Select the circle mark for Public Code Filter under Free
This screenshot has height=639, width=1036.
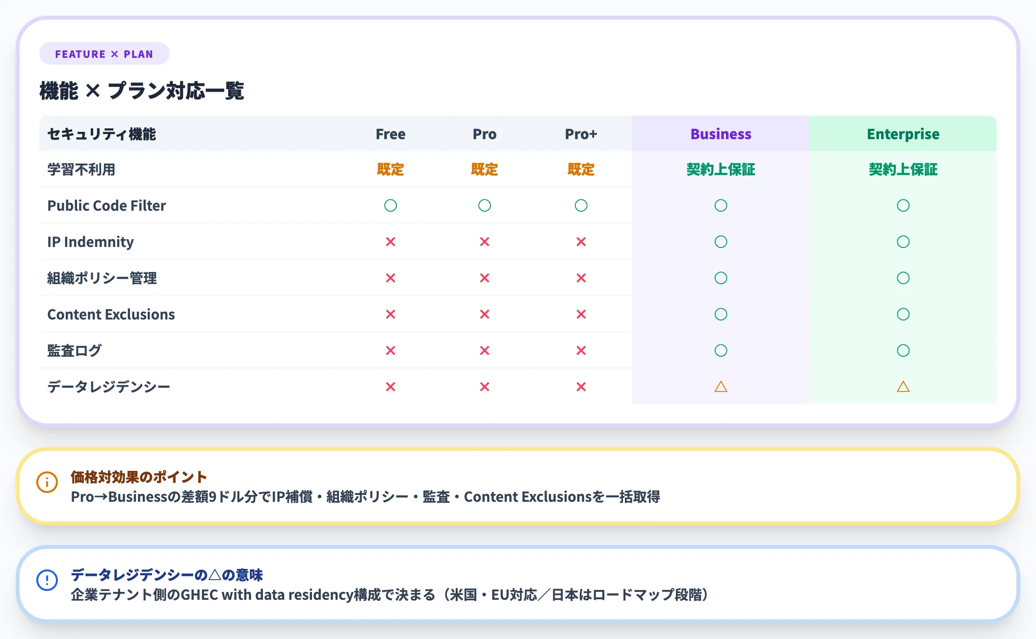tap(390, 206)
